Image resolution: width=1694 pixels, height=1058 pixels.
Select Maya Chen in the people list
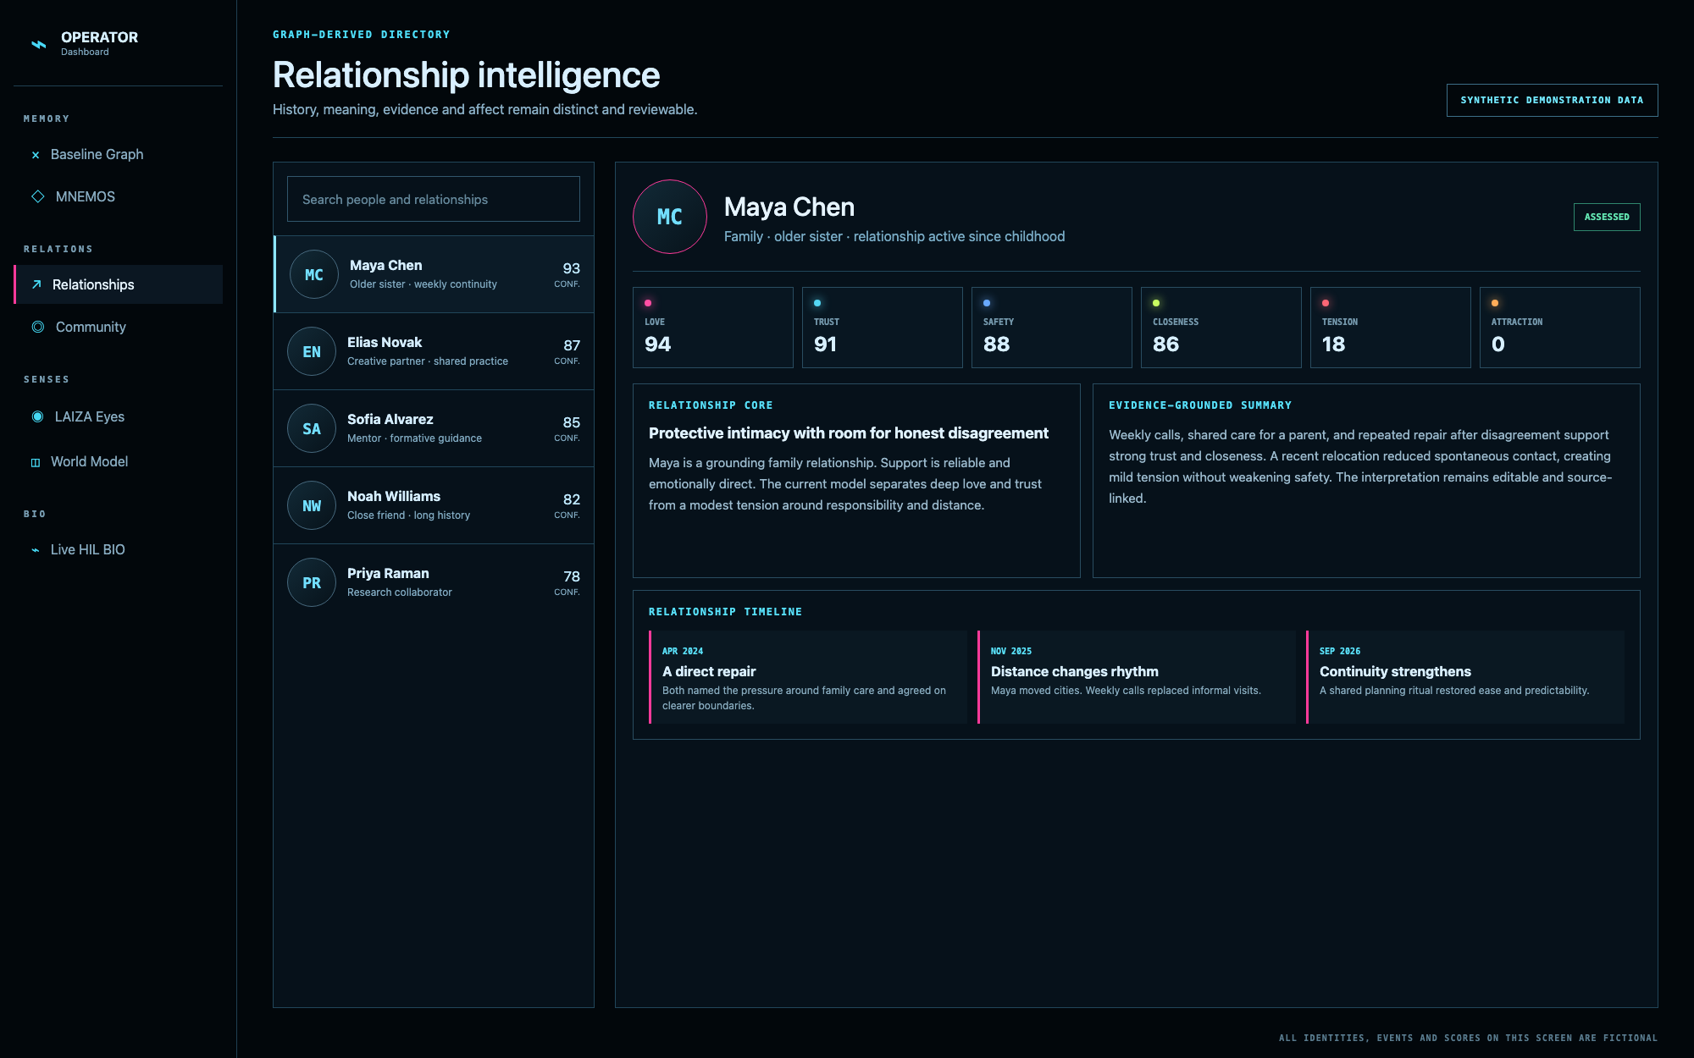[x=434, y=274]
